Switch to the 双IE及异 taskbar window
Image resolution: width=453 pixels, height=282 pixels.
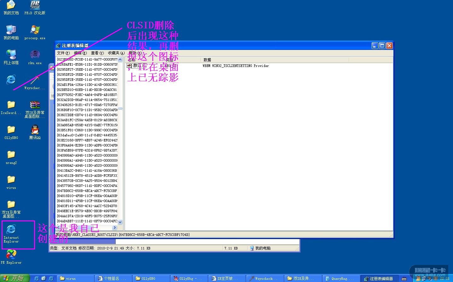click(303, 278)
